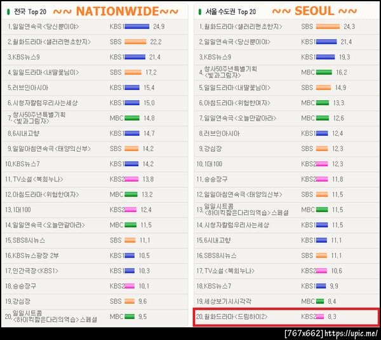Click Seoul entry '4.창사50주년특별기획<빛과그림자>'

point(228,72)
